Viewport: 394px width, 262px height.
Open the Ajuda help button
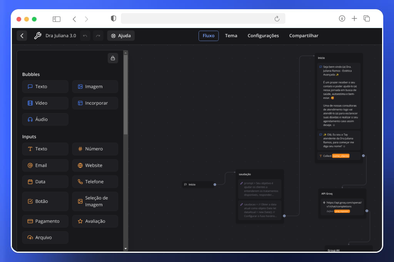click(121, 36)
